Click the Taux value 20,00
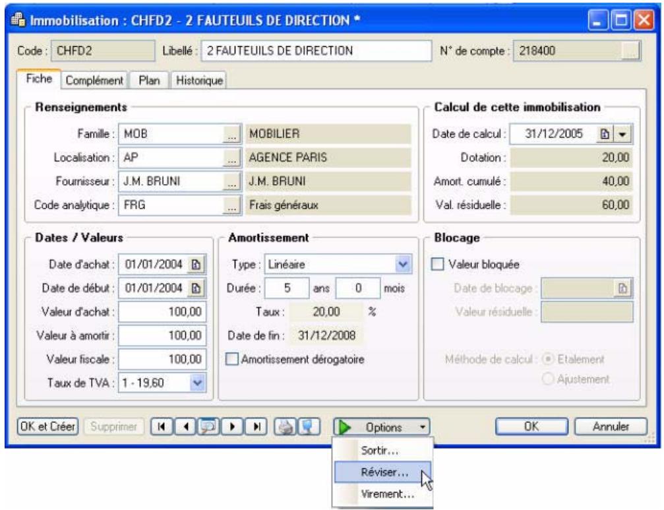The height and width of the screenshot is (510, 664). pyautogui.click(x=326, y=312)
